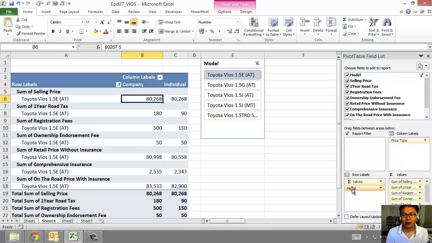Apply middle vertical alignment
Viewport: 432px width, 243px height.
click(127, 22)
